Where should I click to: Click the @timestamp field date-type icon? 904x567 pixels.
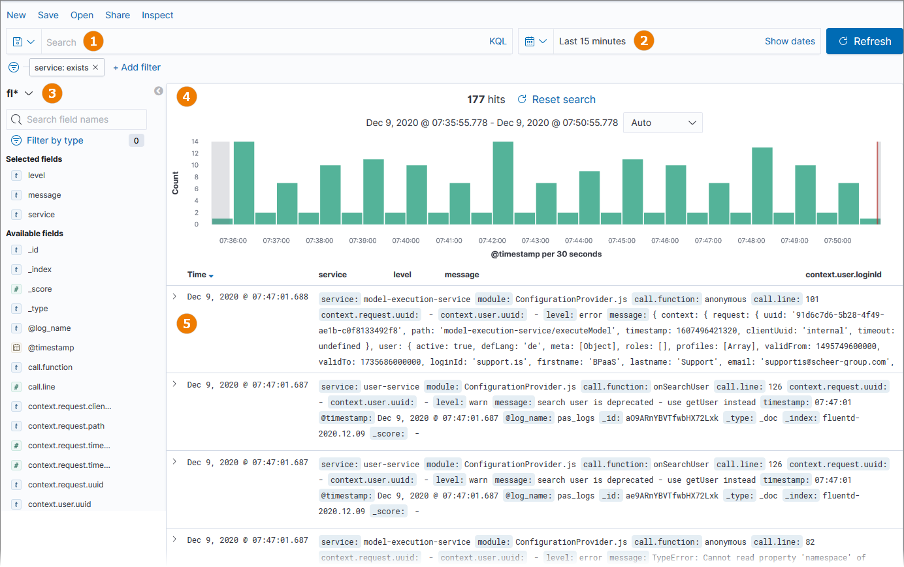click(16, 348)
